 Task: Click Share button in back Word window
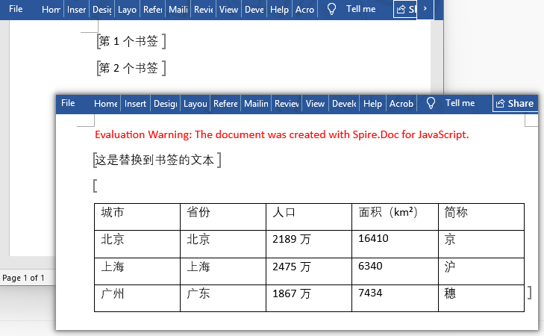[x=405, y=9]
